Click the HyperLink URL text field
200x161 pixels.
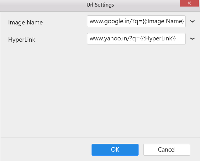pos(136,39)
